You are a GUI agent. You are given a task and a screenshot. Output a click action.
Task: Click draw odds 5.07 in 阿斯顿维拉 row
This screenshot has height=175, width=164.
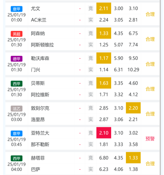(118, 45)
